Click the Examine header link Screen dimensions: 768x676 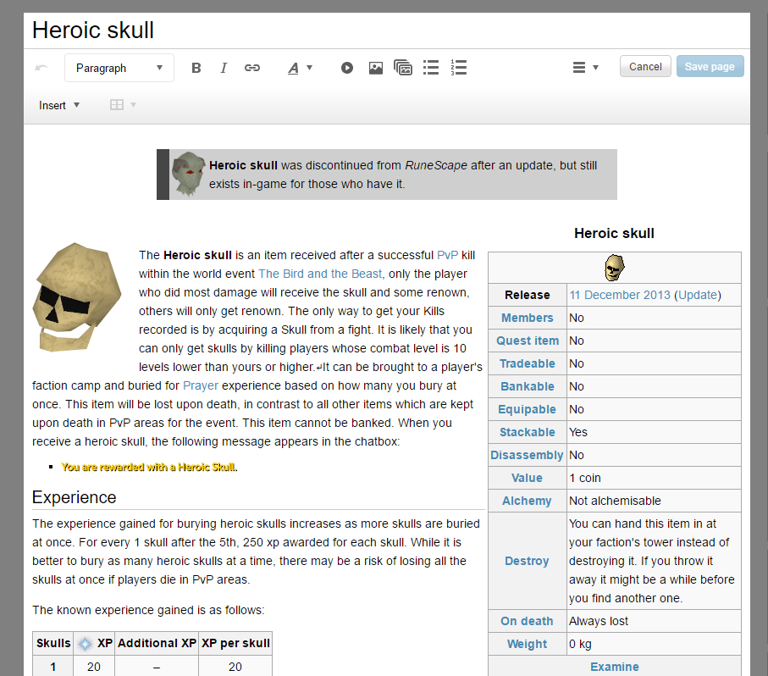pos(614,667)
